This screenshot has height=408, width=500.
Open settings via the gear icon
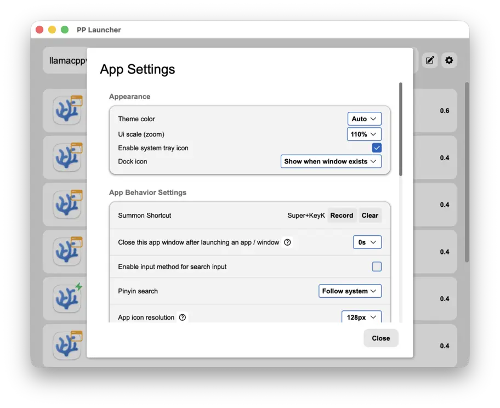[449, 60]
